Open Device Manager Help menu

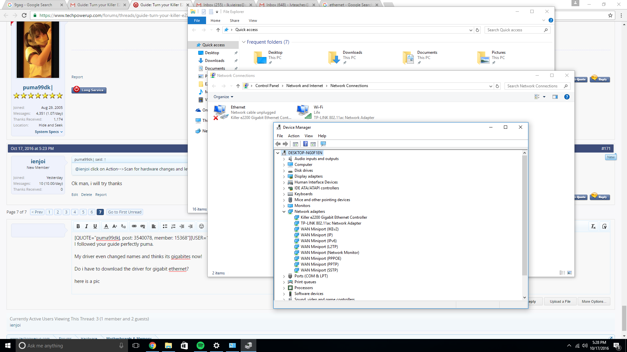tap(322, 136)
